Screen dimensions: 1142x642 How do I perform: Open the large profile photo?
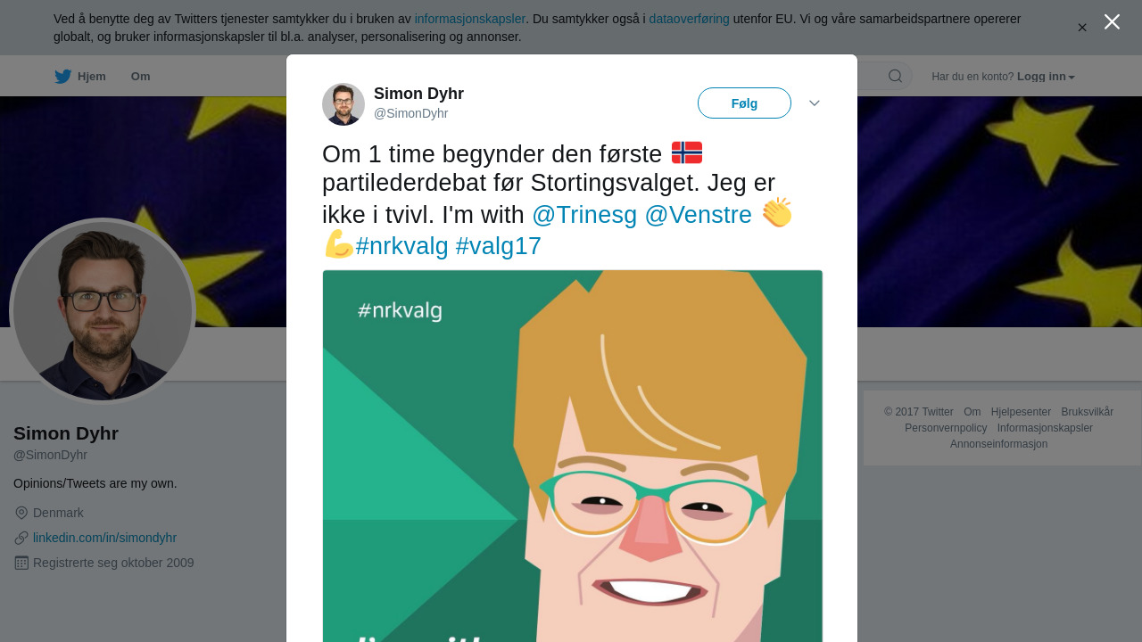pyautogui.click(x=103, y=311)
